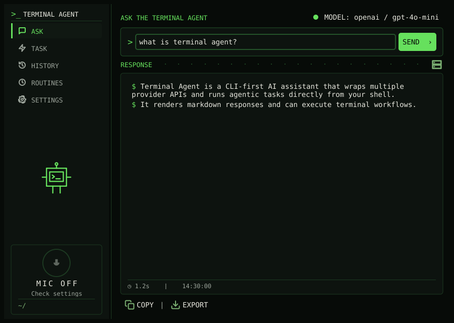Image resolution: width=454 pixels, height=323 pixels.
Task: Click response line starting 'Terminal Agent is a CLI-first'
Action: [267, 90]
